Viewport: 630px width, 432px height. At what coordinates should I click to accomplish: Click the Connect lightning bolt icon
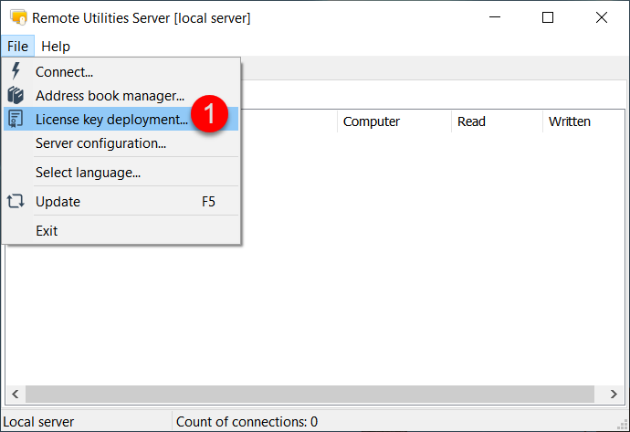pyautogui.click(x=16, y=71)
